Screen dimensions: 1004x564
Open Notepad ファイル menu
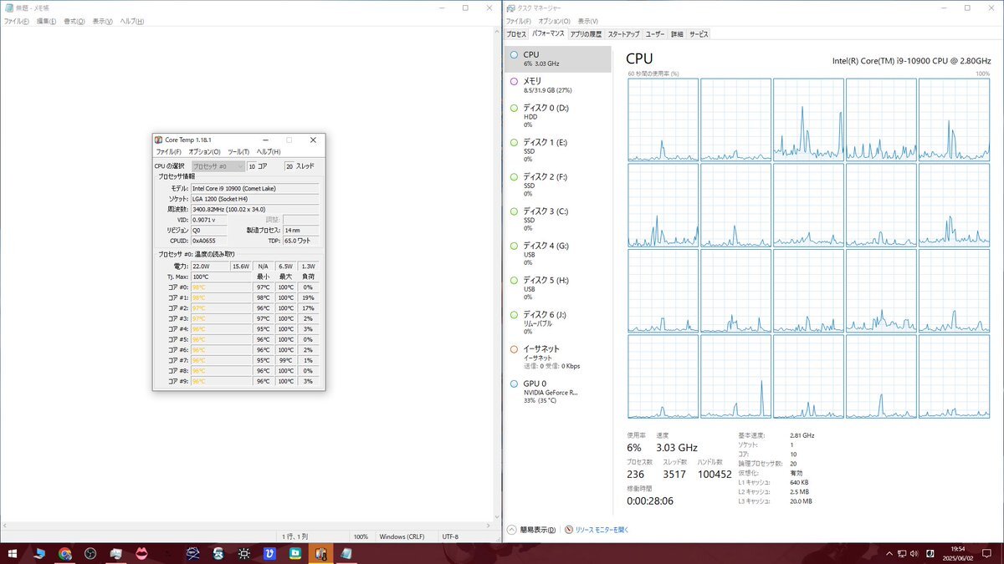pos(17,21)
